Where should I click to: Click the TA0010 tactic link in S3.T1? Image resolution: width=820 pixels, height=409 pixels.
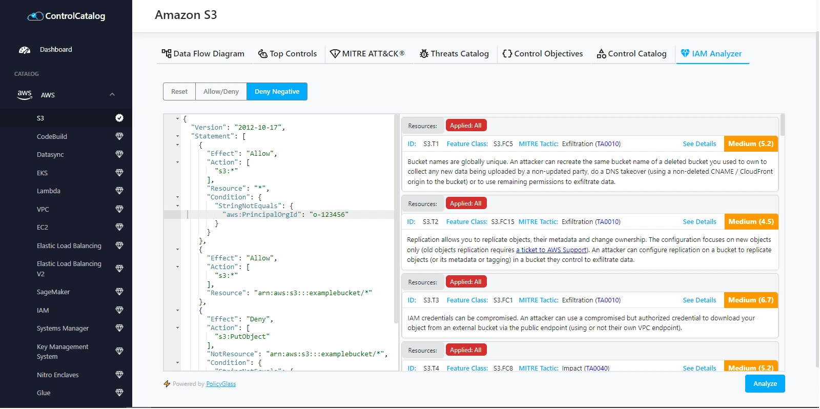608,144
